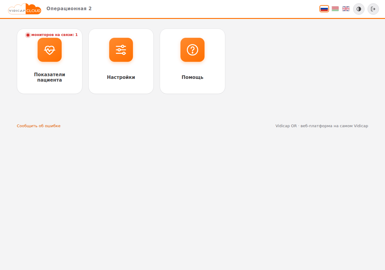The height and width of the screenshot is (270, 385).
Task: Click 'мониторов на связи: 1' status text
Action: click(54, 35)
